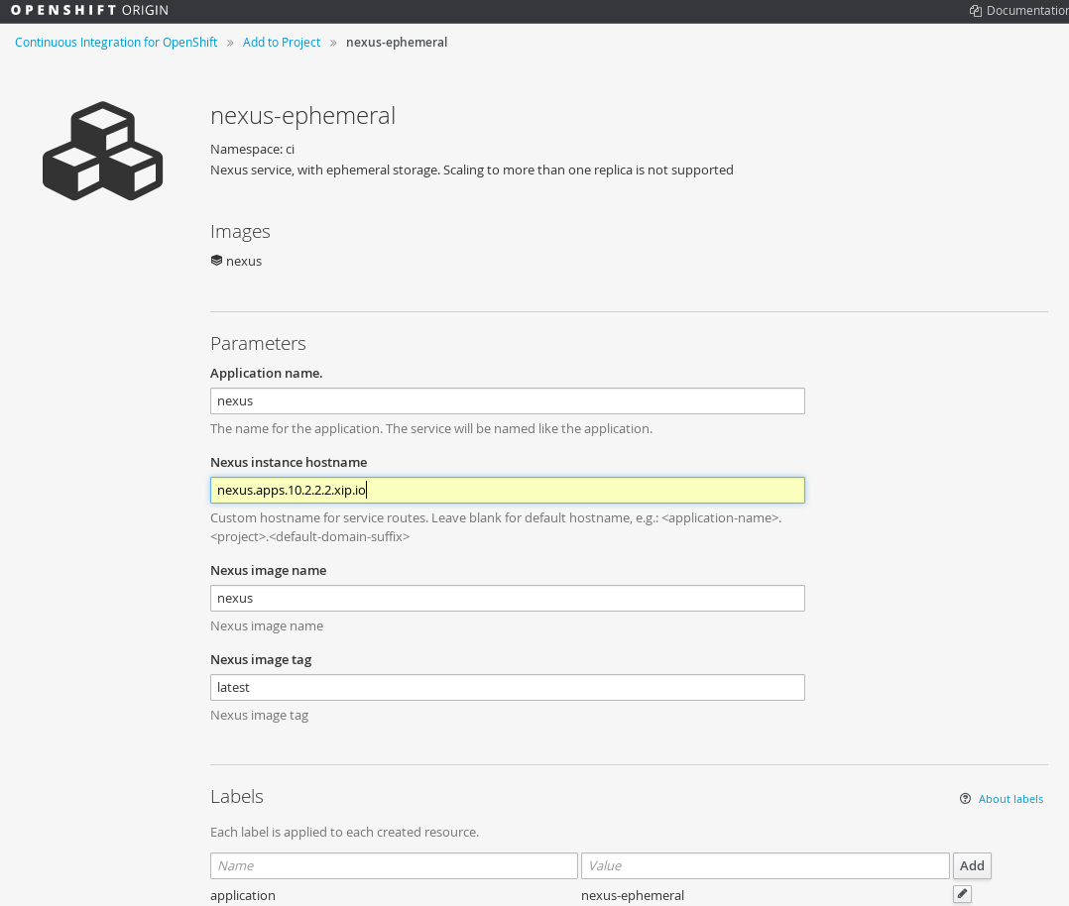Viewport: 1069px width, 906px height.
Task: Focus the Nexus image tag field
Action: [507, 687]
